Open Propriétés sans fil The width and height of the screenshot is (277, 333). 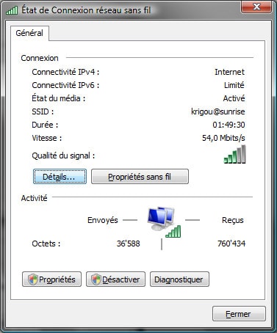(x=140, y=177)
